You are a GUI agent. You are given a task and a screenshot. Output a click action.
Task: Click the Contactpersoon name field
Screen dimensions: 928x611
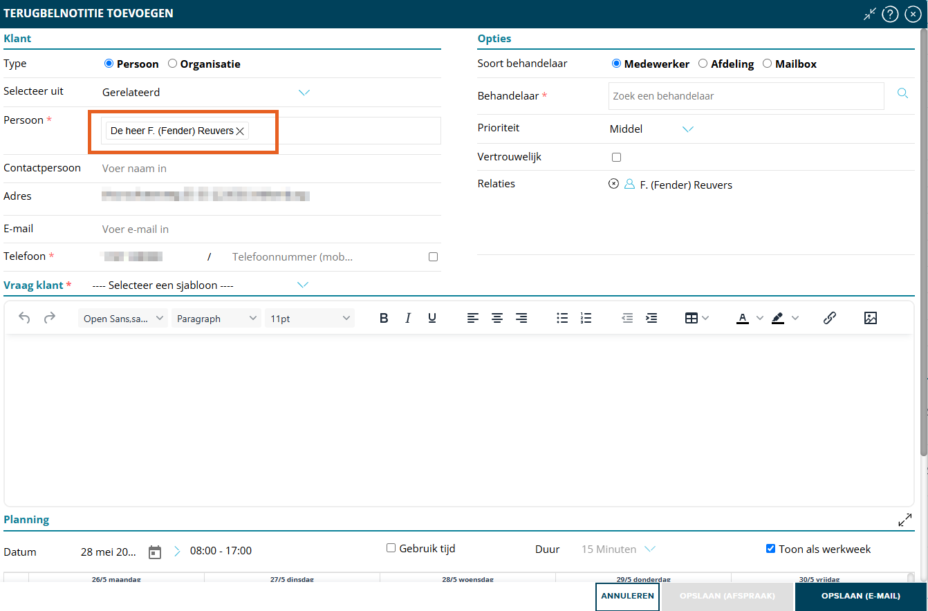pyautogui.click(x=270, y=168)
